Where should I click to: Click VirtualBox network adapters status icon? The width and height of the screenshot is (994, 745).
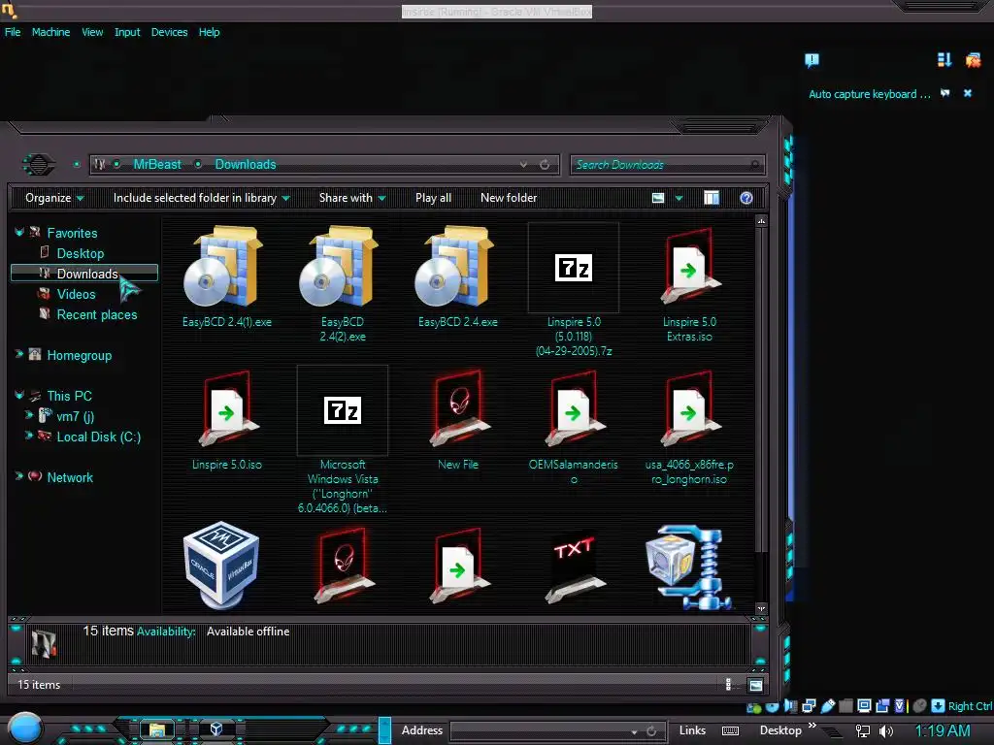click(x=810, y=706)
